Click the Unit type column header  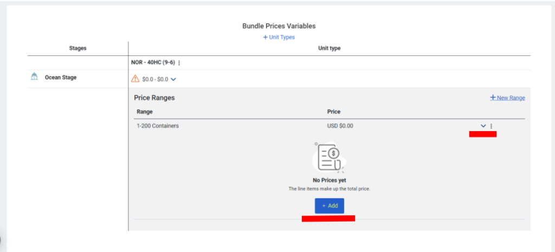click(329, 48)
